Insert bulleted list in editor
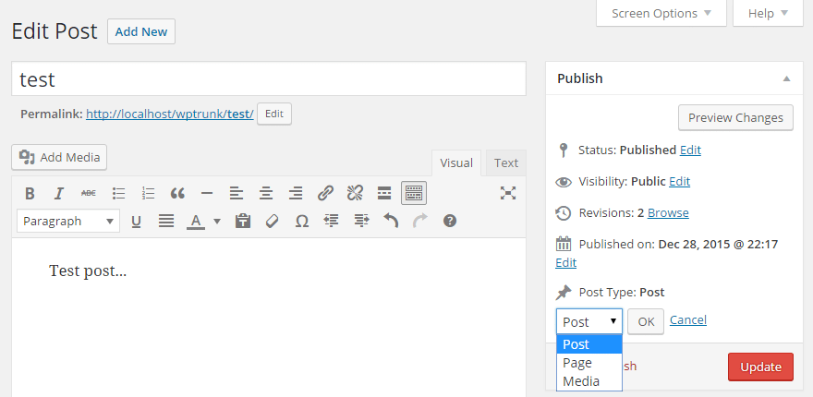 [118, 193]
